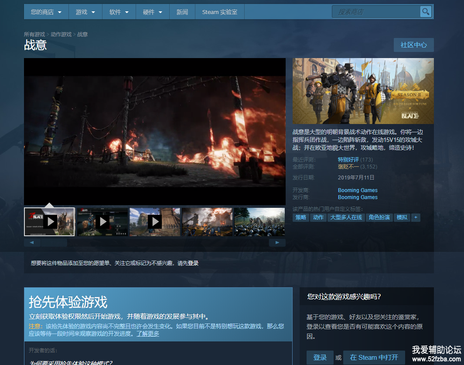Click the main trailer video player
Screen dimensions: 464x365
coord(155,131)
